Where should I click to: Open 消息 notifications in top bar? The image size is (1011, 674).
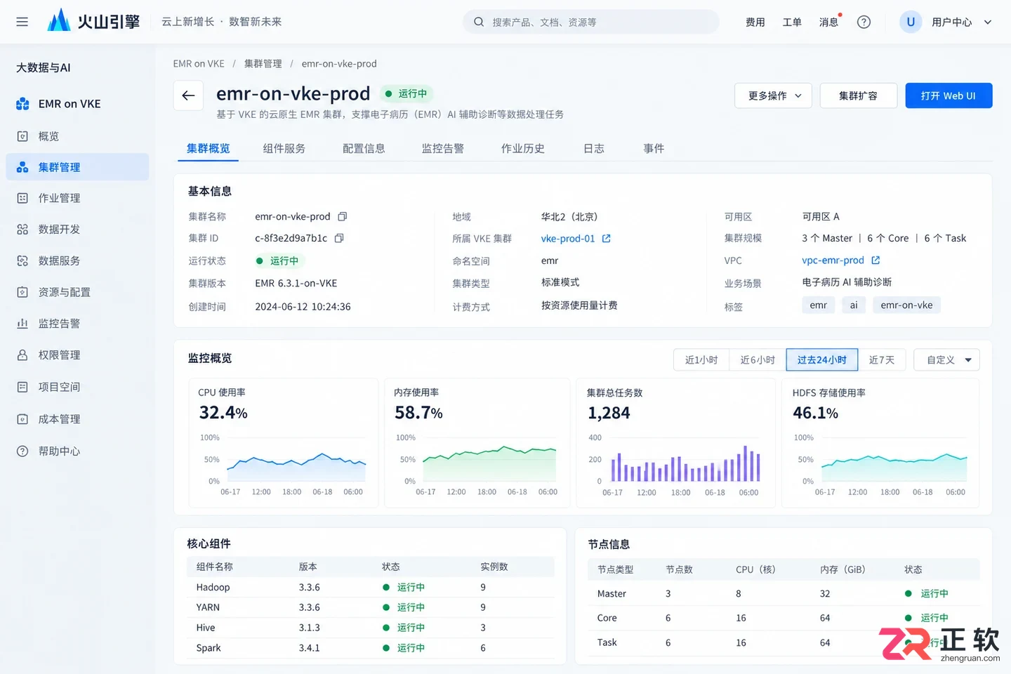point(829,22)
